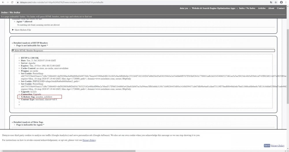Screen dimensions: 289x152
Task: Click the Got it! cookie button
Action: 267,145
